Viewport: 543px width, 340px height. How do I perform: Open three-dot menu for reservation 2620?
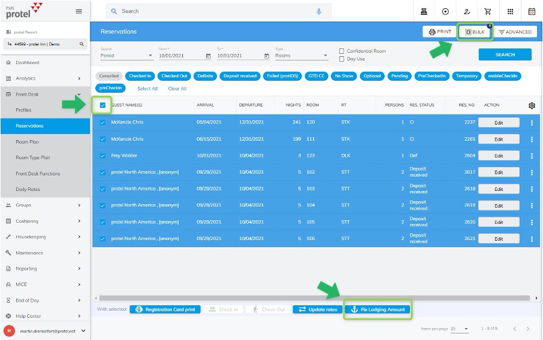pyautogui.click(x=532, y=223)
